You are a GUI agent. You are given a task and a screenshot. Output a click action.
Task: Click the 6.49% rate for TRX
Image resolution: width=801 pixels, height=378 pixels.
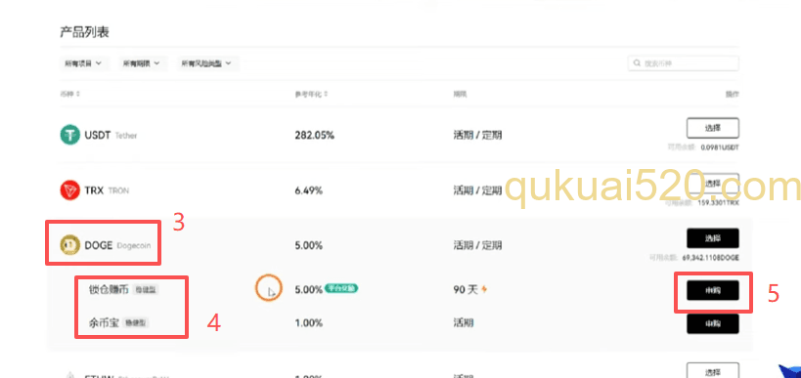pos(308,190)
